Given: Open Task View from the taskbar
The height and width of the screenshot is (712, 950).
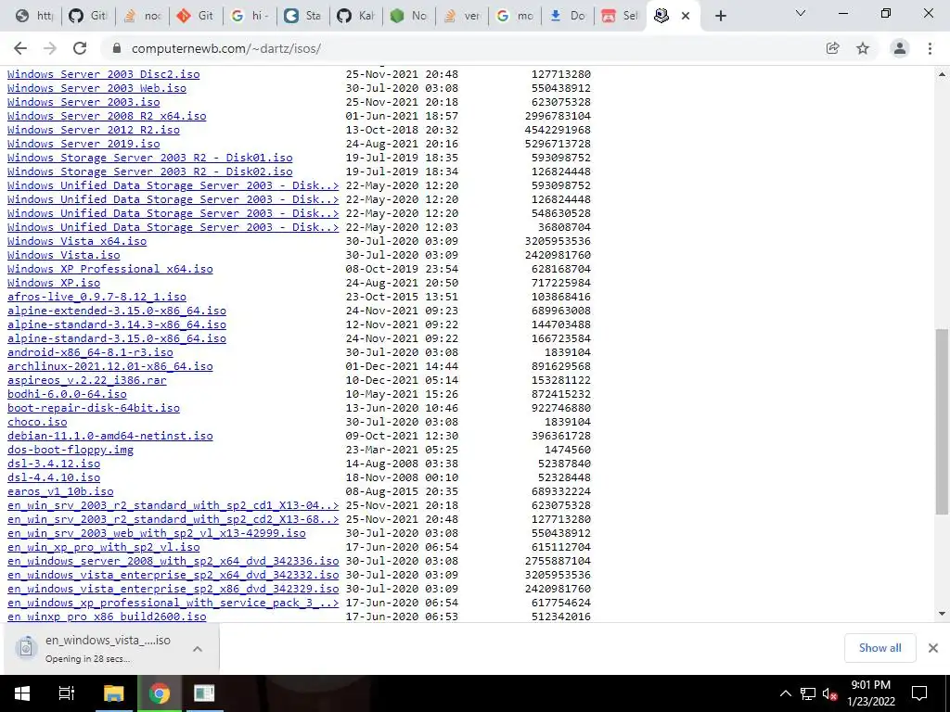Looking at the screenshot, I should (67, 693).
